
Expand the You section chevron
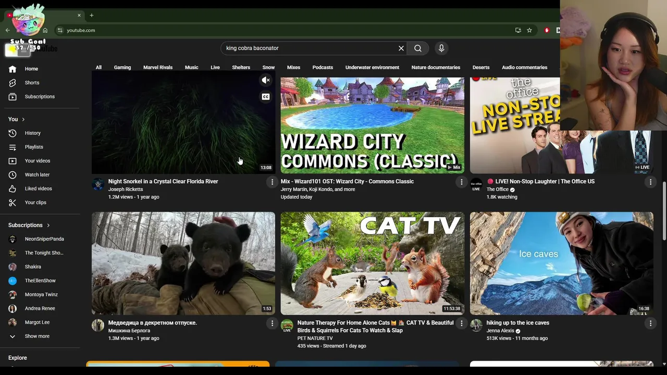tap(23, 119)
